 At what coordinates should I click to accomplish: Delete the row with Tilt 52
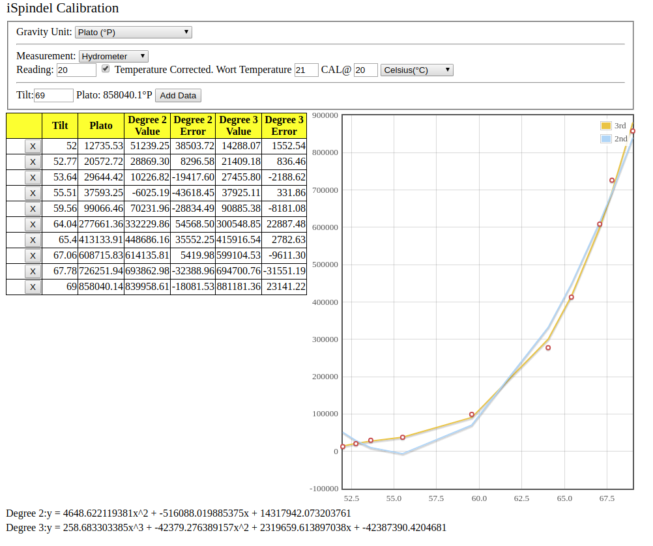(33, 147)
